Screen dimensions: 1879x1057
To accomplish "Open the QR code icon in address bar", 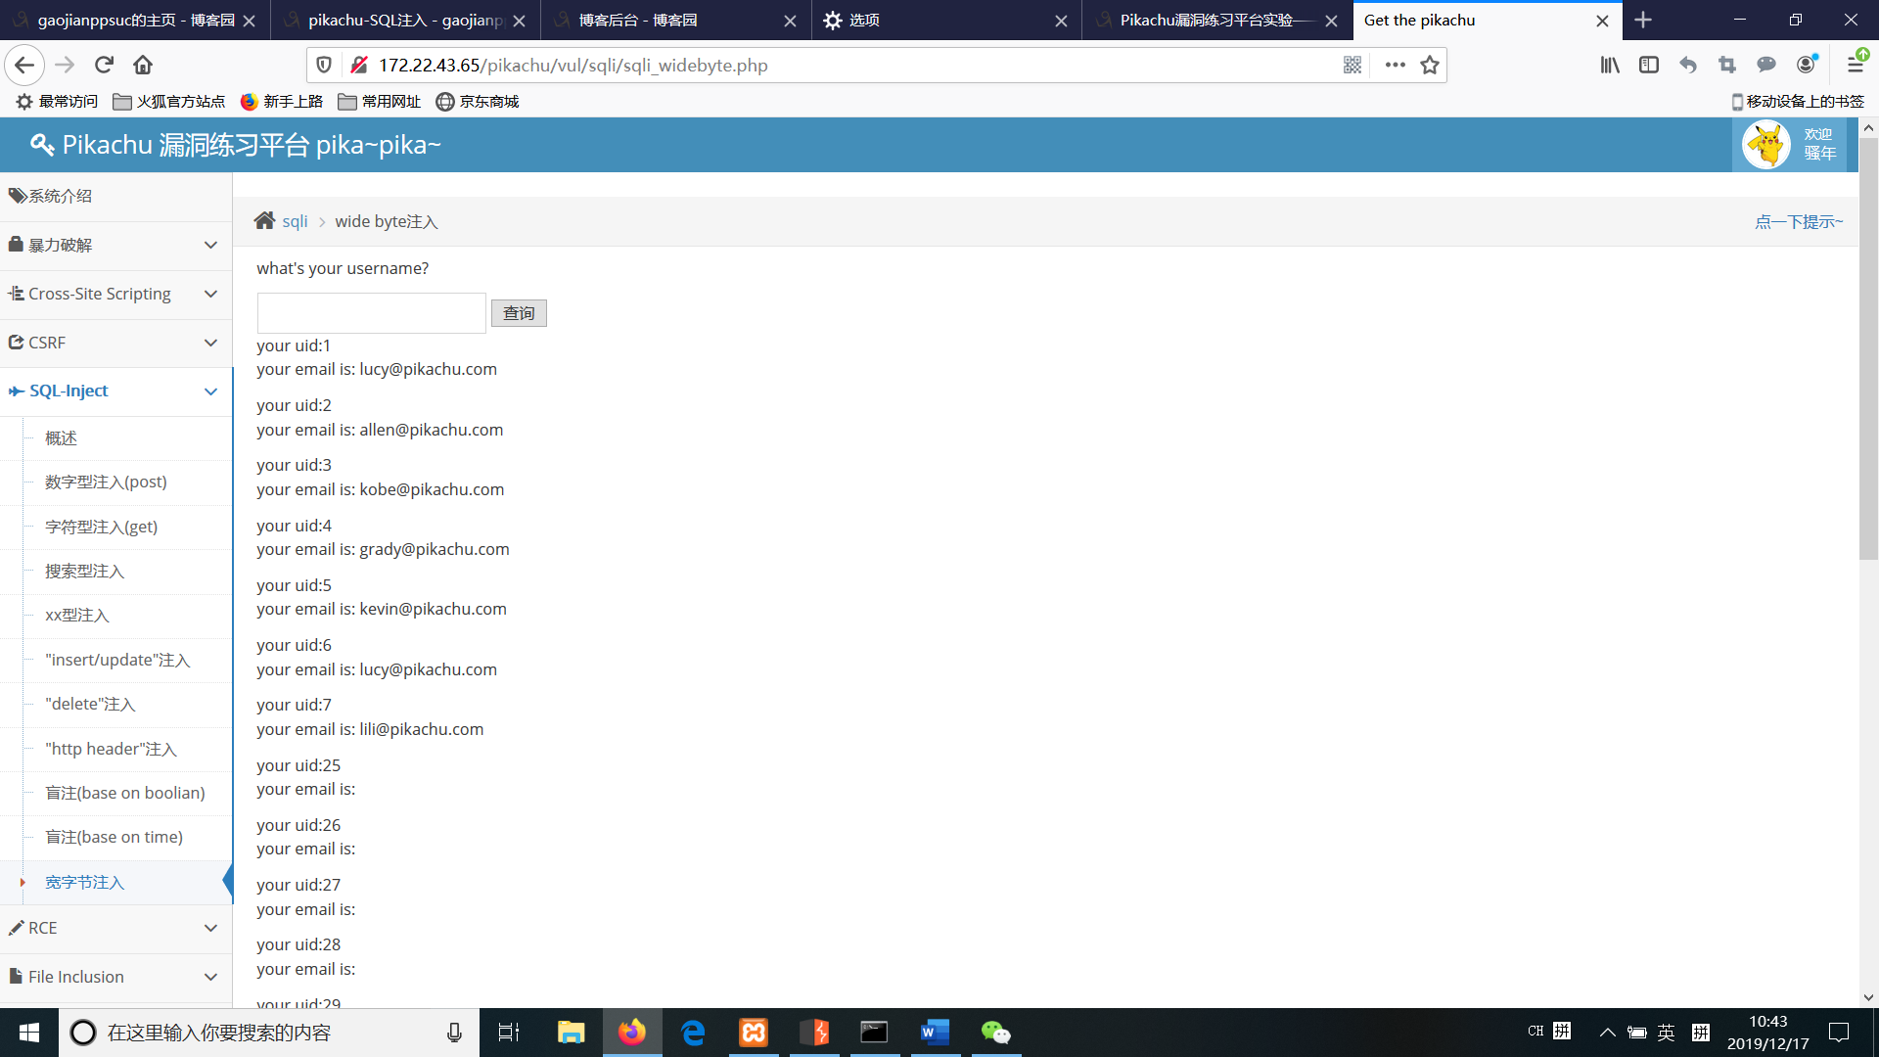I will pyautogui.click(x=1352, y=65).
